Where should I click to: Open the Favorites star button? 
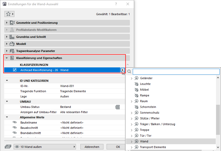click(9, 14)
